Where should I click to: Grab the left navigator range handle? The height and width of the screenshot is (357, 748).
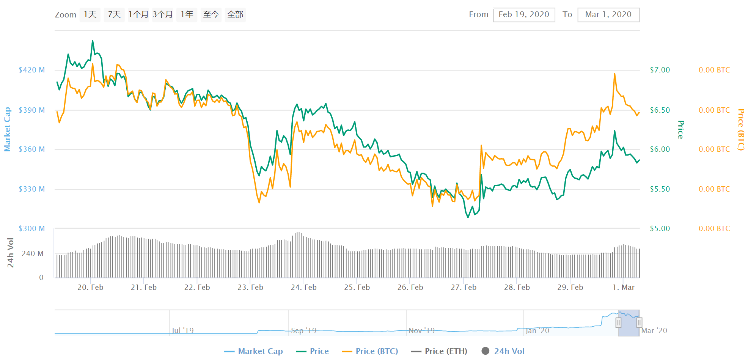click(x=618, y=323)
